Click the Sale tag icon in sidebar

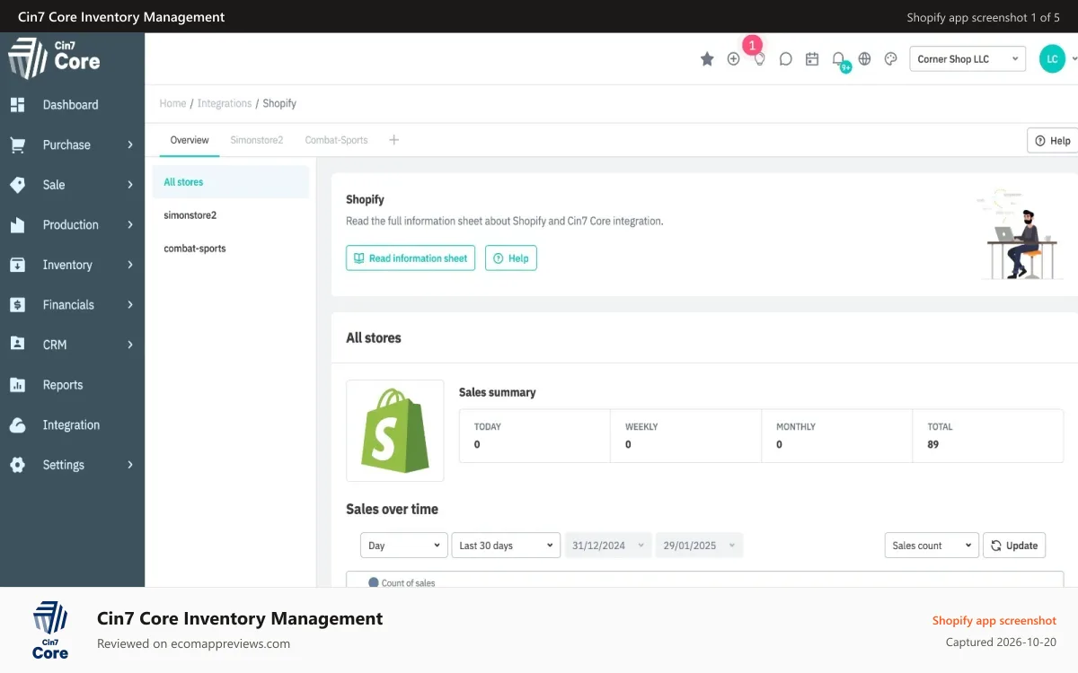17,185
